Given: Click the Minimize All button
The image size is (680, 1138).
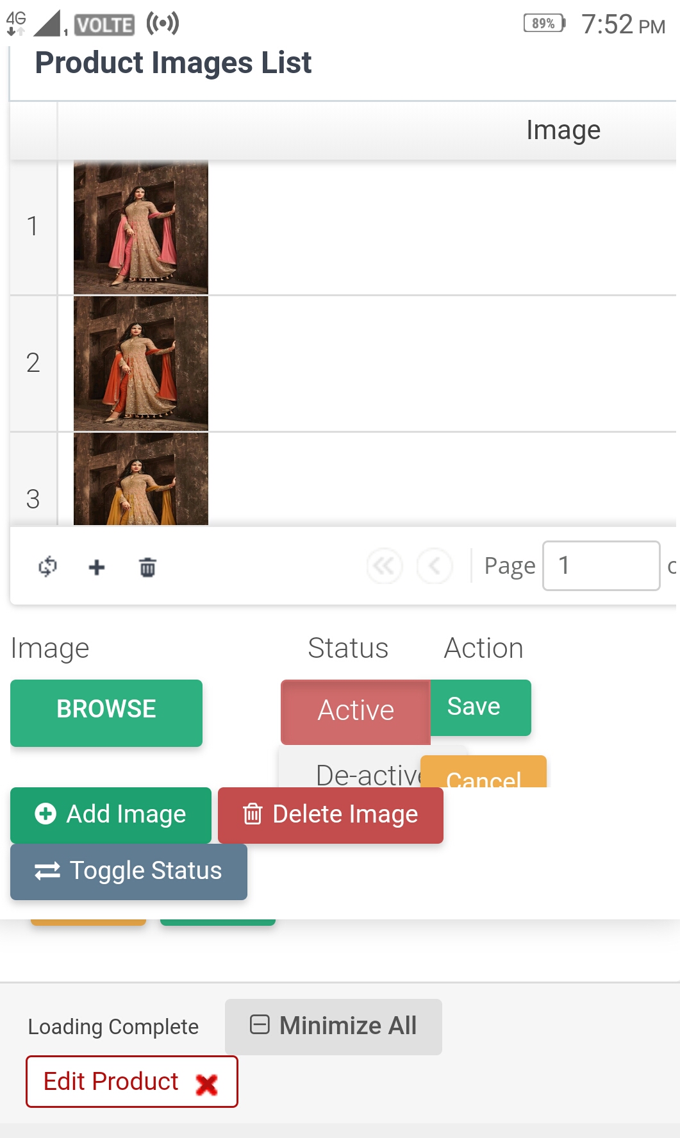Looking at the screenshot, I should [x=333, y=1026].
